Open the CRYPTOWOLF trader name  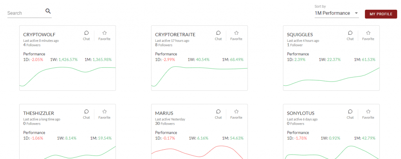click(39, 35)
